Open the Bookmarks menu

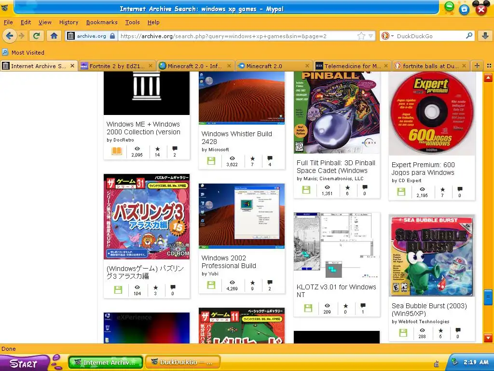(x=102, y=22)
